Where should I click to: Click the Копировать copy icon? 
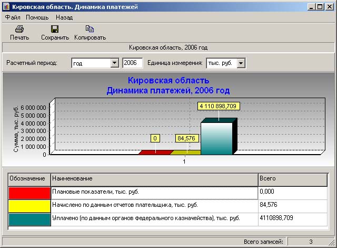[90, 30]
